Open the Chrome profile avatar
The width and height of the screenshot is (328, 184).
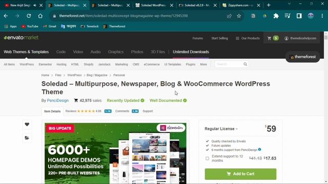coord(311,16)
